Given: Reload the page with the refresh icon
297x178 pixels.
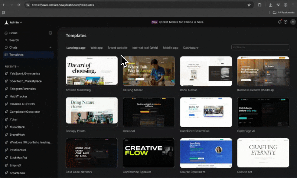Looking at the screenshot, I should point(20,5).
